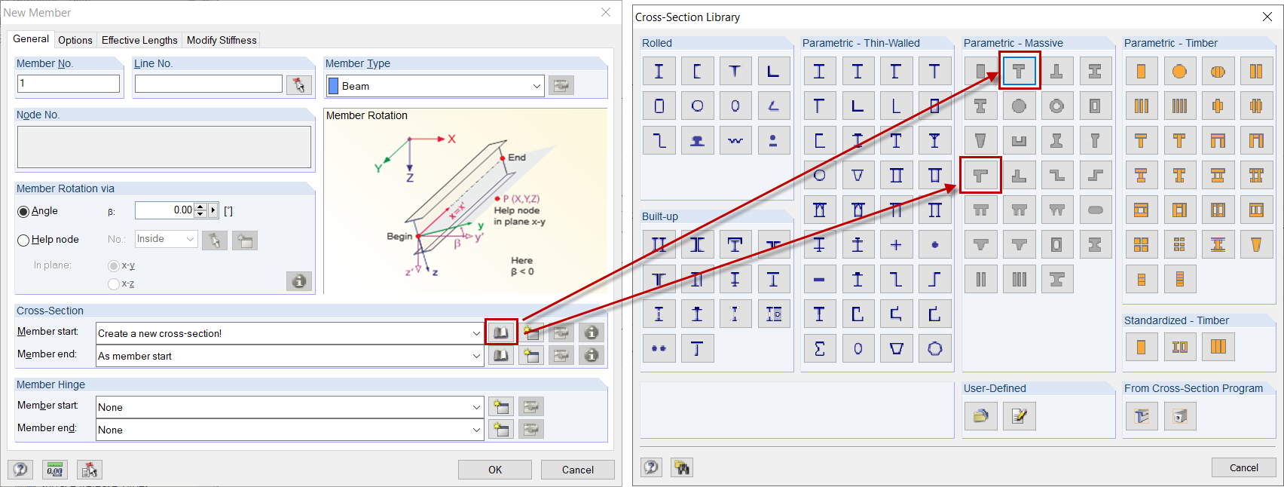Select Timber four-square composite section icon
This screenshot has height=487, width=1284.
click(x=1141, y=245)
